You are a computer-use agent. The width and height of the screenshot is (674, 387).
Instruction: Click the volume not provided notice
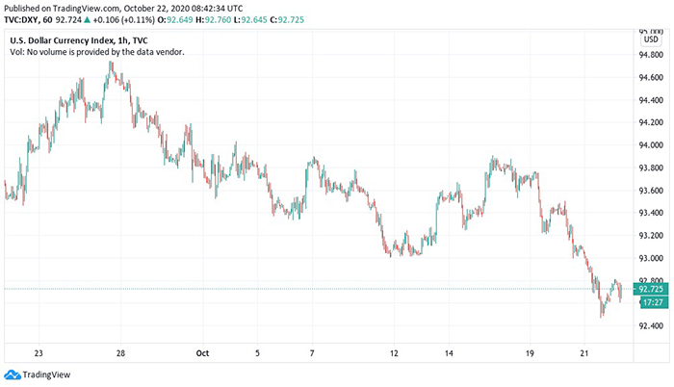tap(96, 52)
